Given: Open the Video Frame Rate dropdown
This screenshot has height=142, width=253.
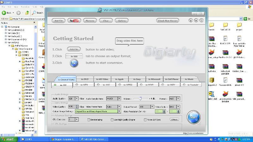Looking at the screenshot, I should coord(119,107).
